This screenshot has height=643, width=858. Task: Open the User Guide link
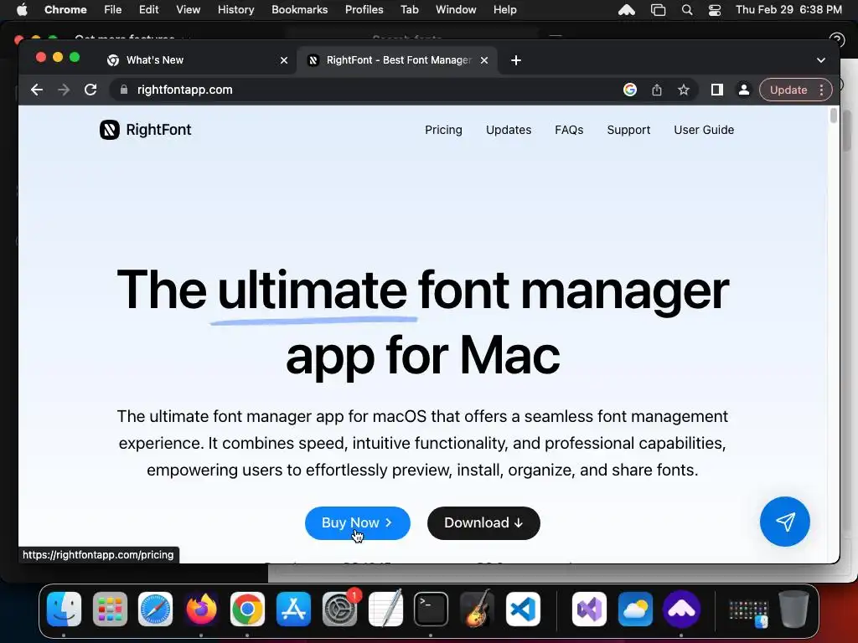[704, 130]
